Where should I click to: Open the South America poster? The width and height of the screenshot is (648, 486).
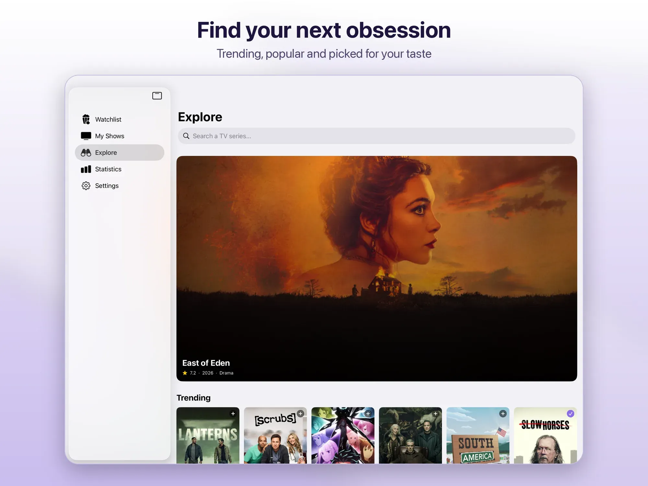pyautogui.click(x=478, y=435)
